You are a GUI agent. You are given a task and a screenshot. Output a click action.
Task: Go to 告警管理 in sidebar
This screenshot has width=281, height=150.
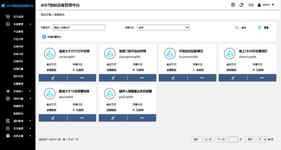[x=18, y=84]
